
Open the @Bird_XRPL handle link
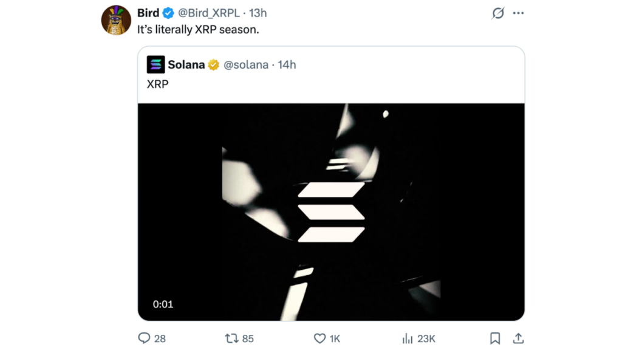pos(208,13)
